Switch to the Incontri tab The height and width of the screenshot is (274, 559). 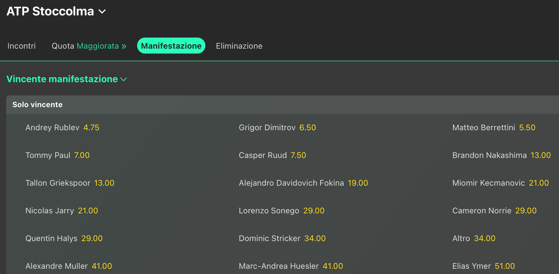pyautogui.click(x=22, y=46)
